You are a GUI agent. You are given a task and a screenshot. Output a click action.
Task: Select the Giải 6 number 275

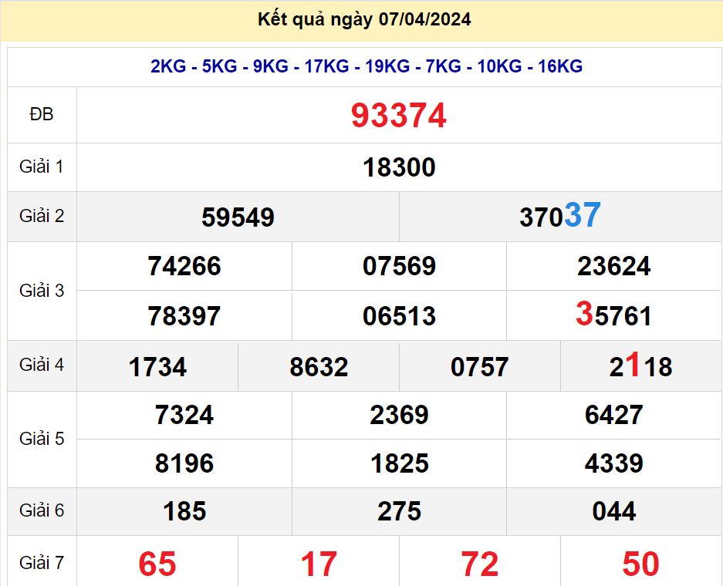(399, 511)
